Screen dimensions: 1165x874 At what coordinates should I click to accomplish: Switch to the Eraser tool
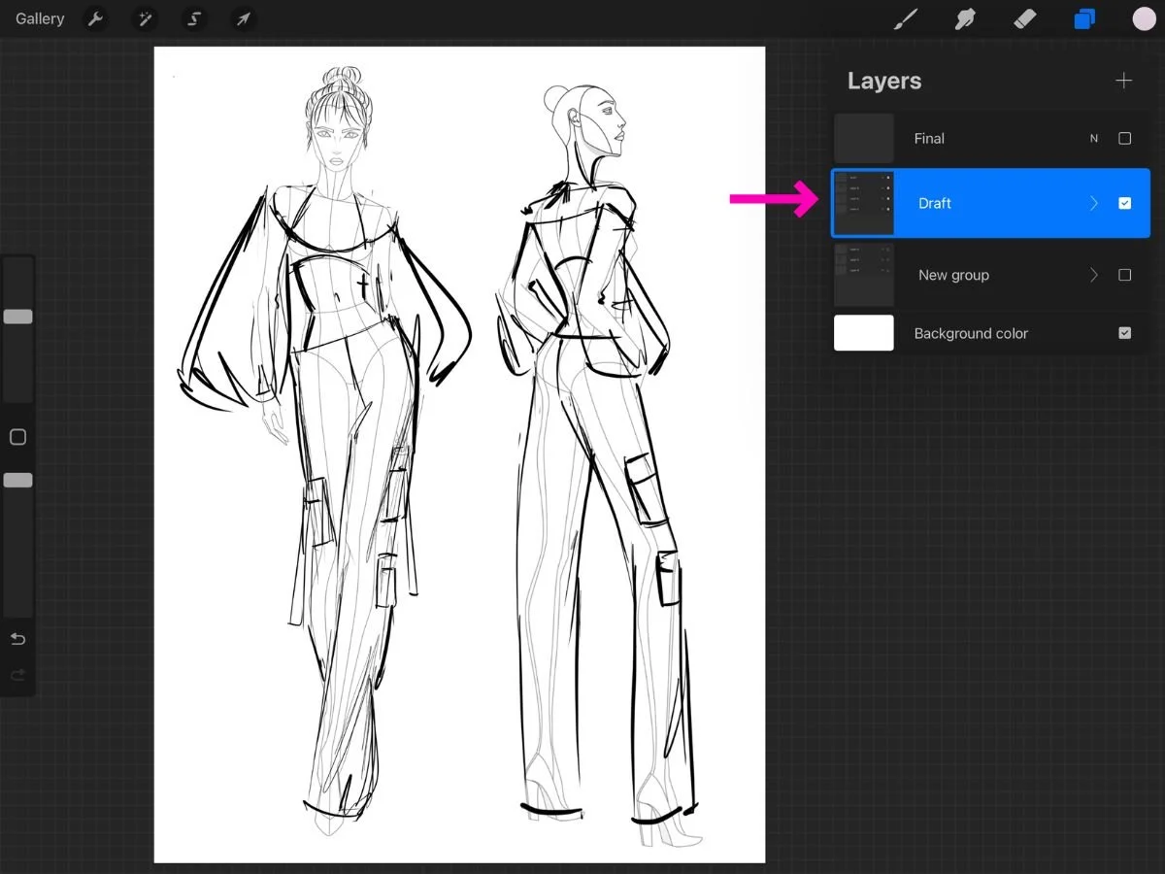point(1025,18)
